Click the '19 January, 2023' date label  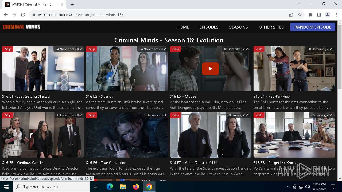[239, 115]
